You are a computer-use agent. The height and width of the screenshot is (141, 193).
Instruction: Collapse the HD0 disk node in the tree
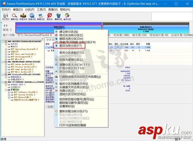(x=3, y=42)
